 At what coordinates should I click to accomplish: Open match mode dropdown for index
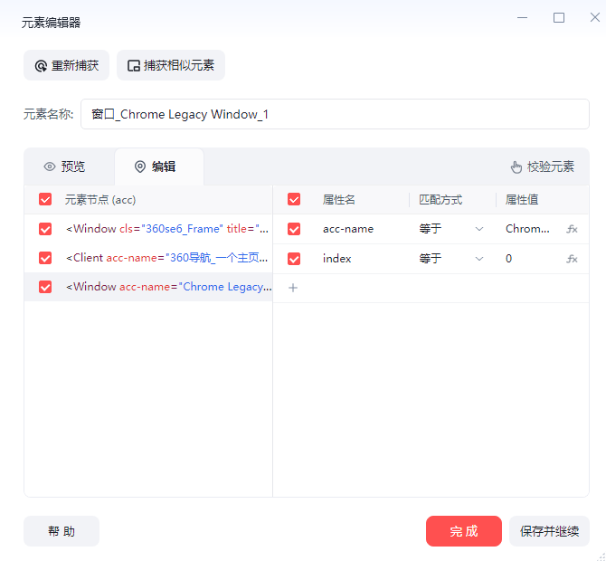point(451,259)
